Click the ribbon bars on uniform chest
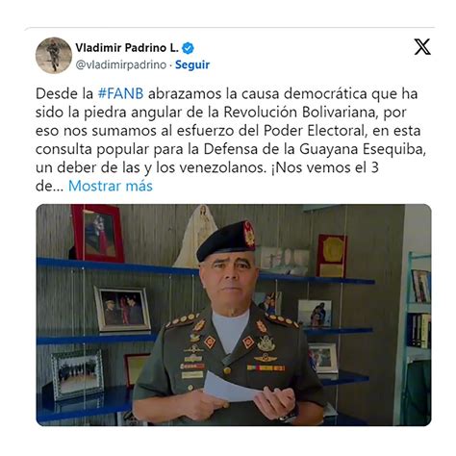The image size is (456, 456). coord(266,367)
